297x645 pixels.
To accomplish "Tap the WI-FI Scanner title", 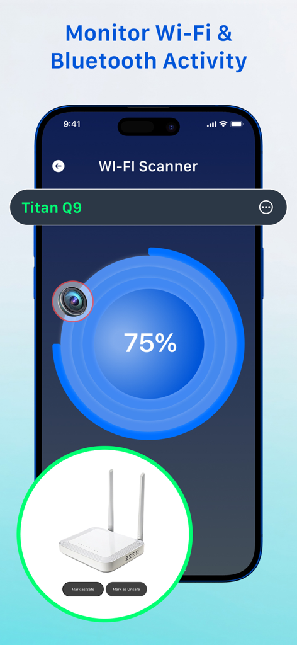I will (x=148, y=166).
